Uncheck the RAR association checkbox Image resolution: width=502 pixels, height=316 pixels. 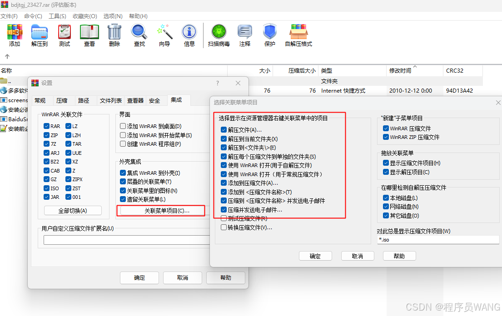[46, 126]
